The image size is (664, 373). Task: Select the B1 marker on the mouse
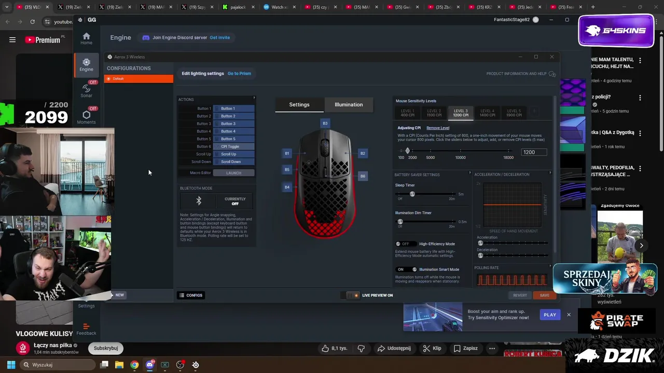pos(287,153)
